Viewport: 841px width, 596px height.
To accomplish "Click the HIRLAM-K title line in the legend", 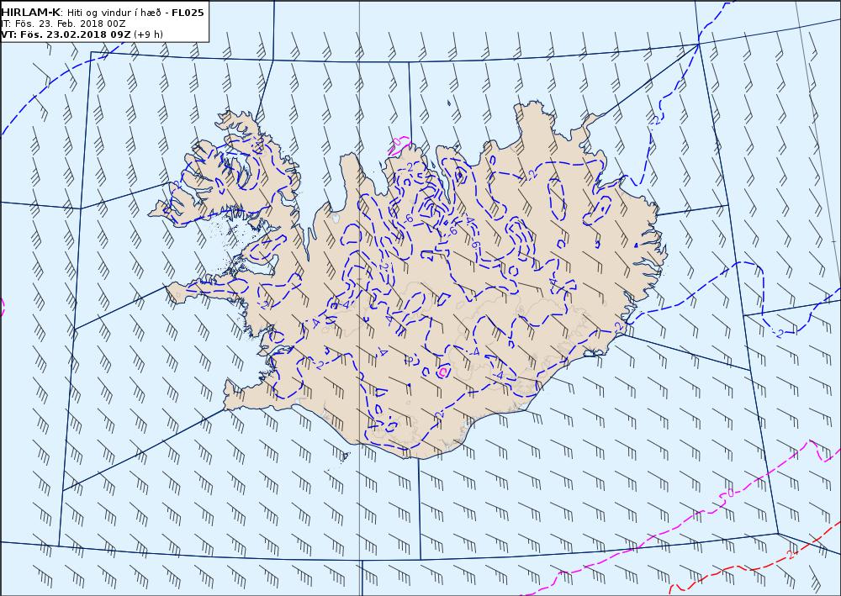I will (103, 13).
